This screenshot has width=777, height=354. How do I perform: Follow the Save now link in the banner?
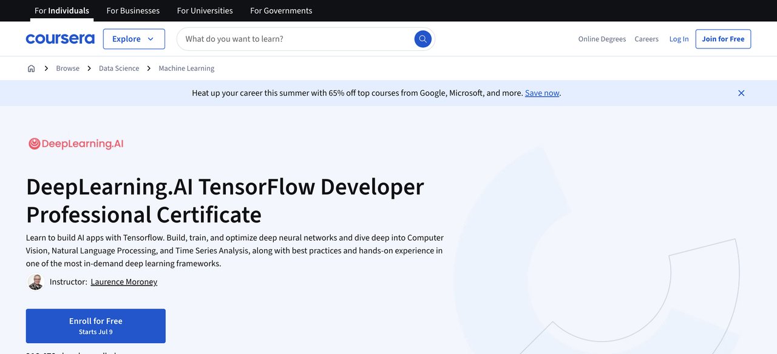point(541,93)
